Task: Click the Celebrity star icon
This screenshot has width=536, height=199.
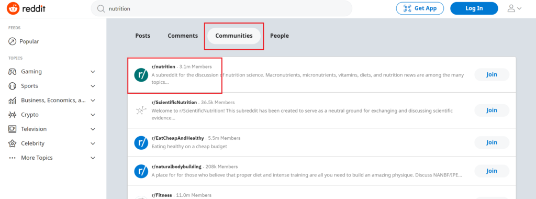Action: coord(13,143)
